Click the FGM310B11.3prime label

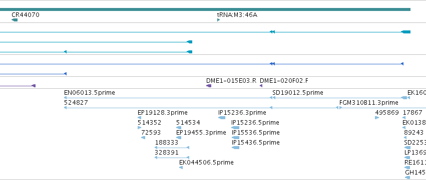pos(368,103)
